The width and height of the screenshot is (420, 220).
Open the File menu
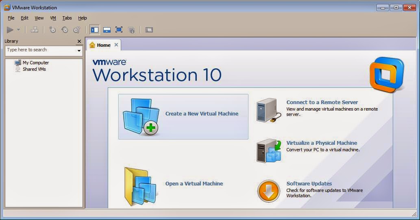pos(11,18)
